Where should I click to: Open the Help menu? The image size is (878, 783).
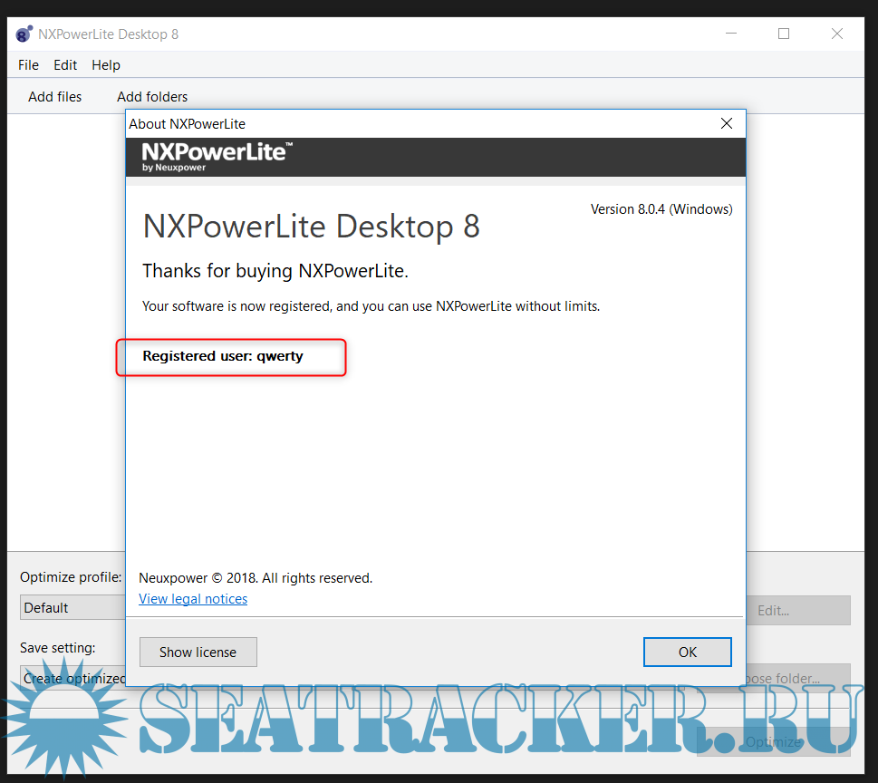pos(106,65)
